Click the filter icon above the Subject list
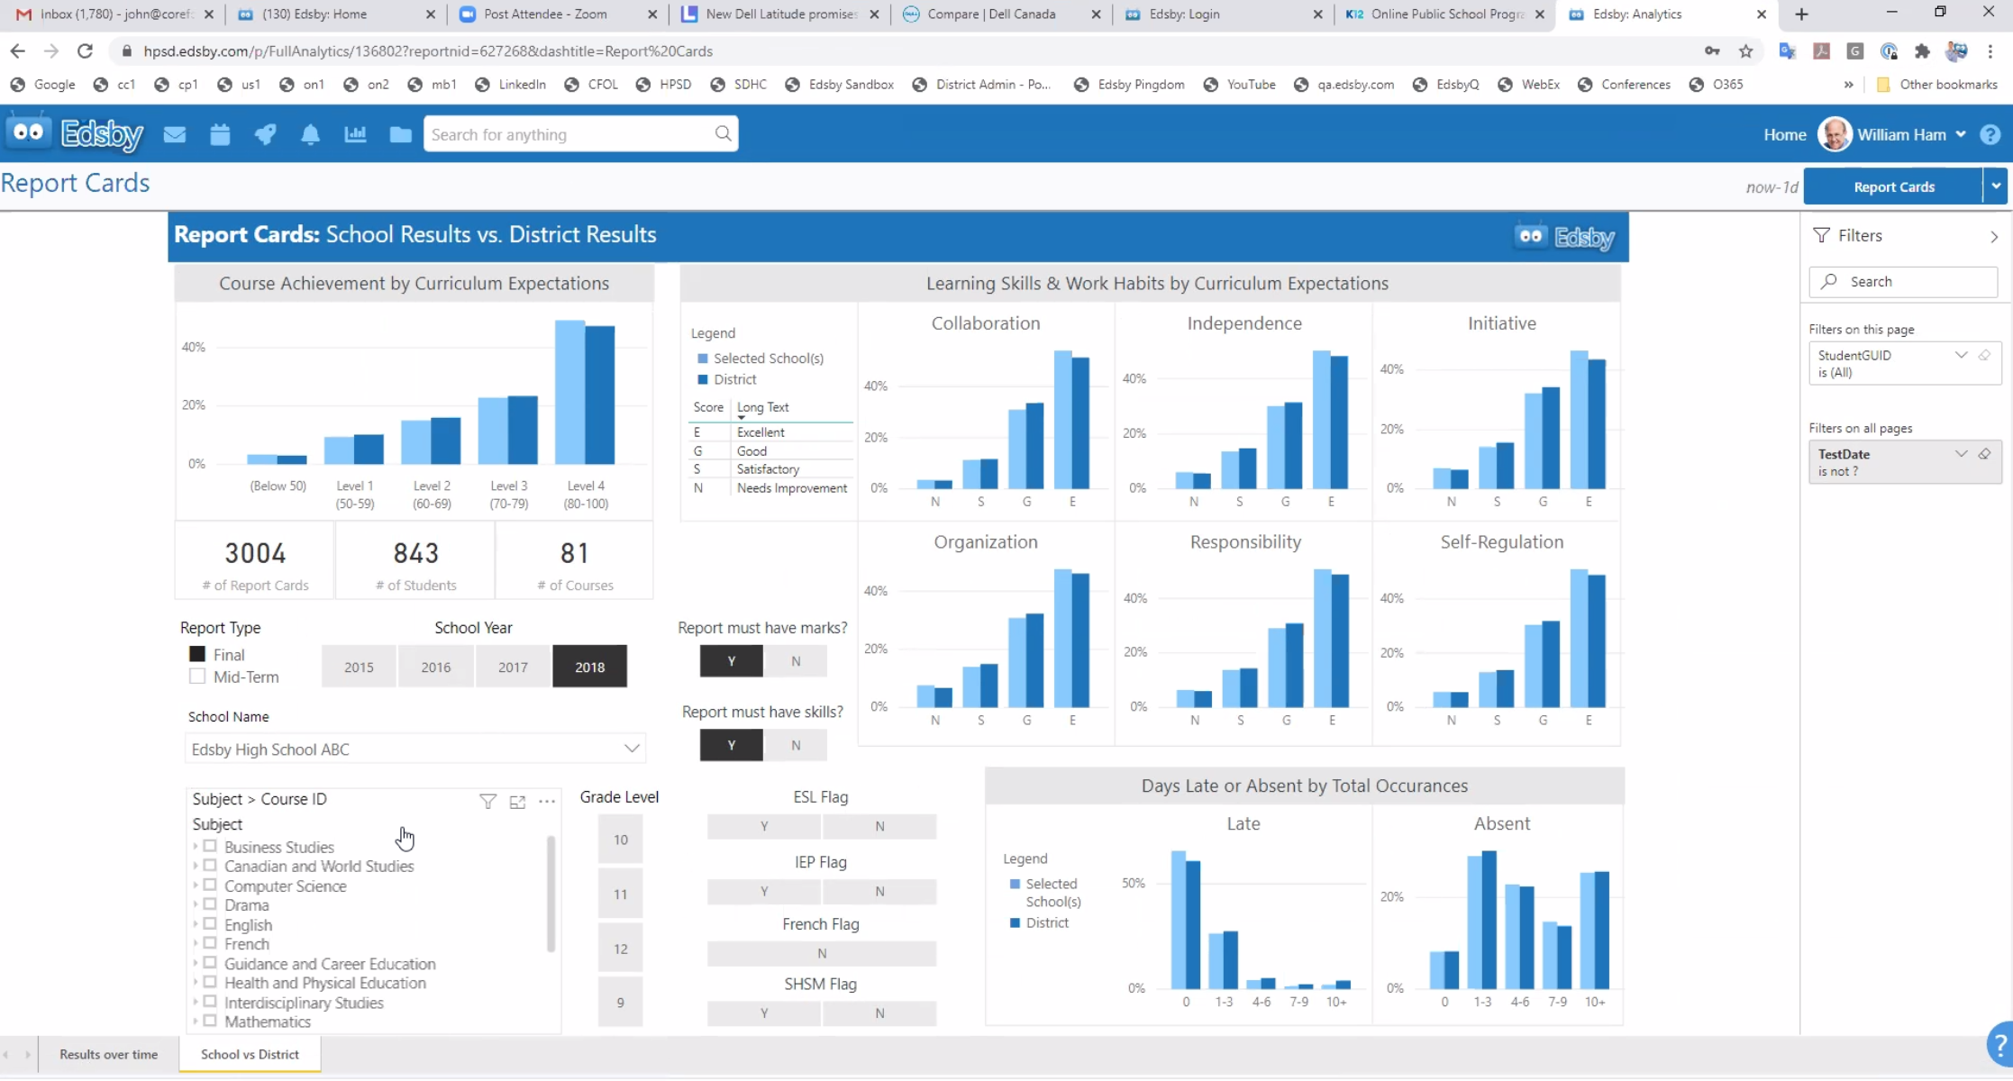2013x1081 pixels. pyautogui.click(x=487, y=801)
